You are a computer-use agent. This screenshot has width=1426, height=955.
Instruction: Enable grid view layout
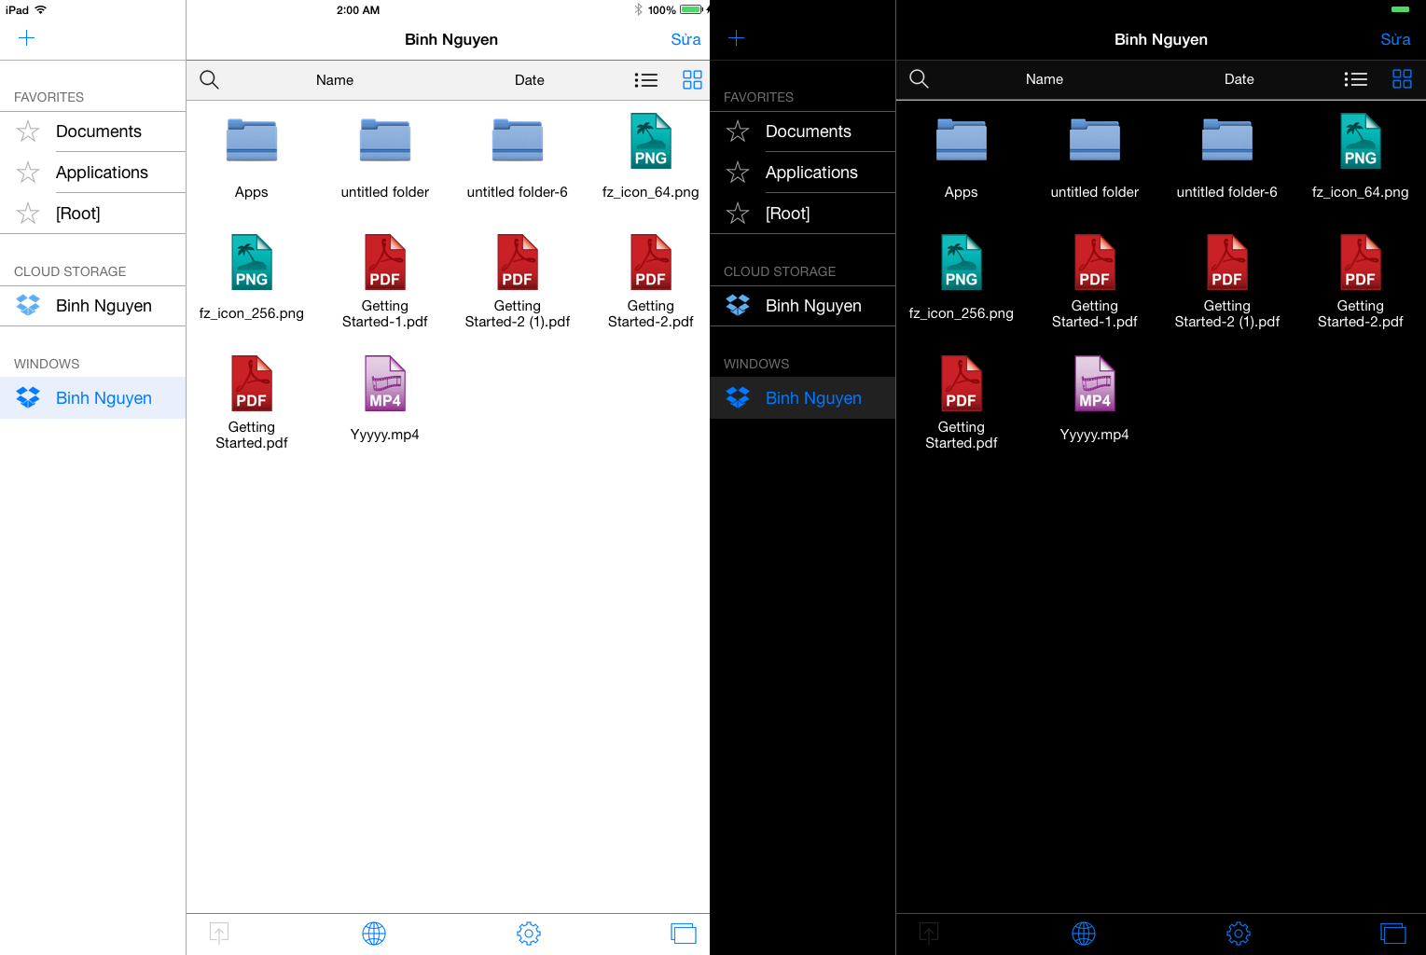(692, 79)
